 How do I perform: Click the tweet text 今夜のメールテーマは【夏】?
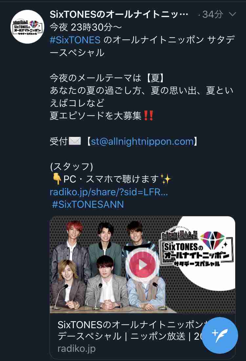[108, 78]
